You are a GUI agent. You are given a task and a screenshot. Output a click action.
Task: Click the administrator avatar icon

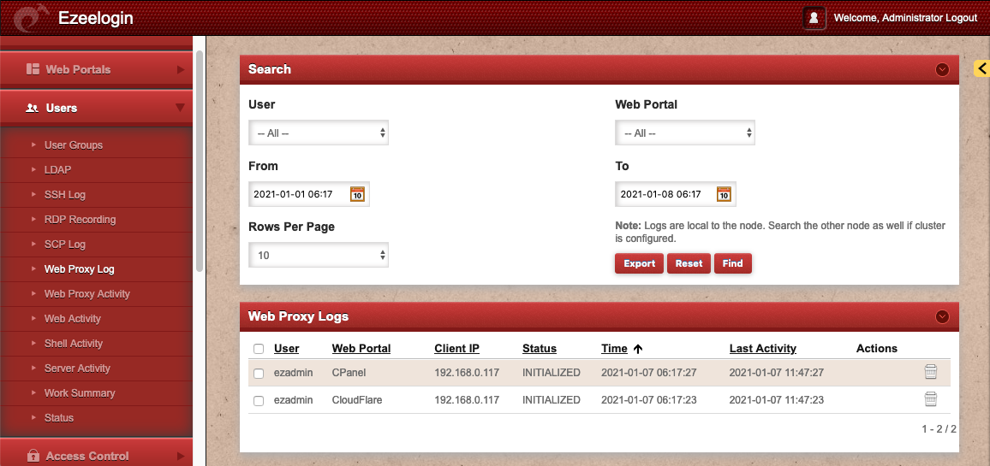click(814, 18)
